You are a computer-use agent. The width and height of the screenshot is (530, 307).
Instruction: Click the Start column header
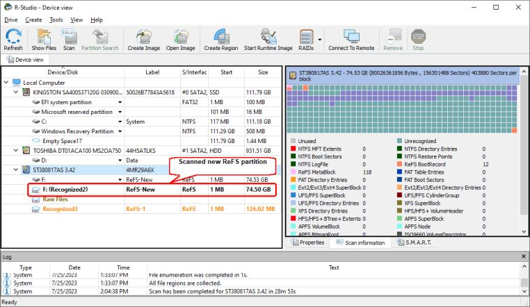coord(226,72)
